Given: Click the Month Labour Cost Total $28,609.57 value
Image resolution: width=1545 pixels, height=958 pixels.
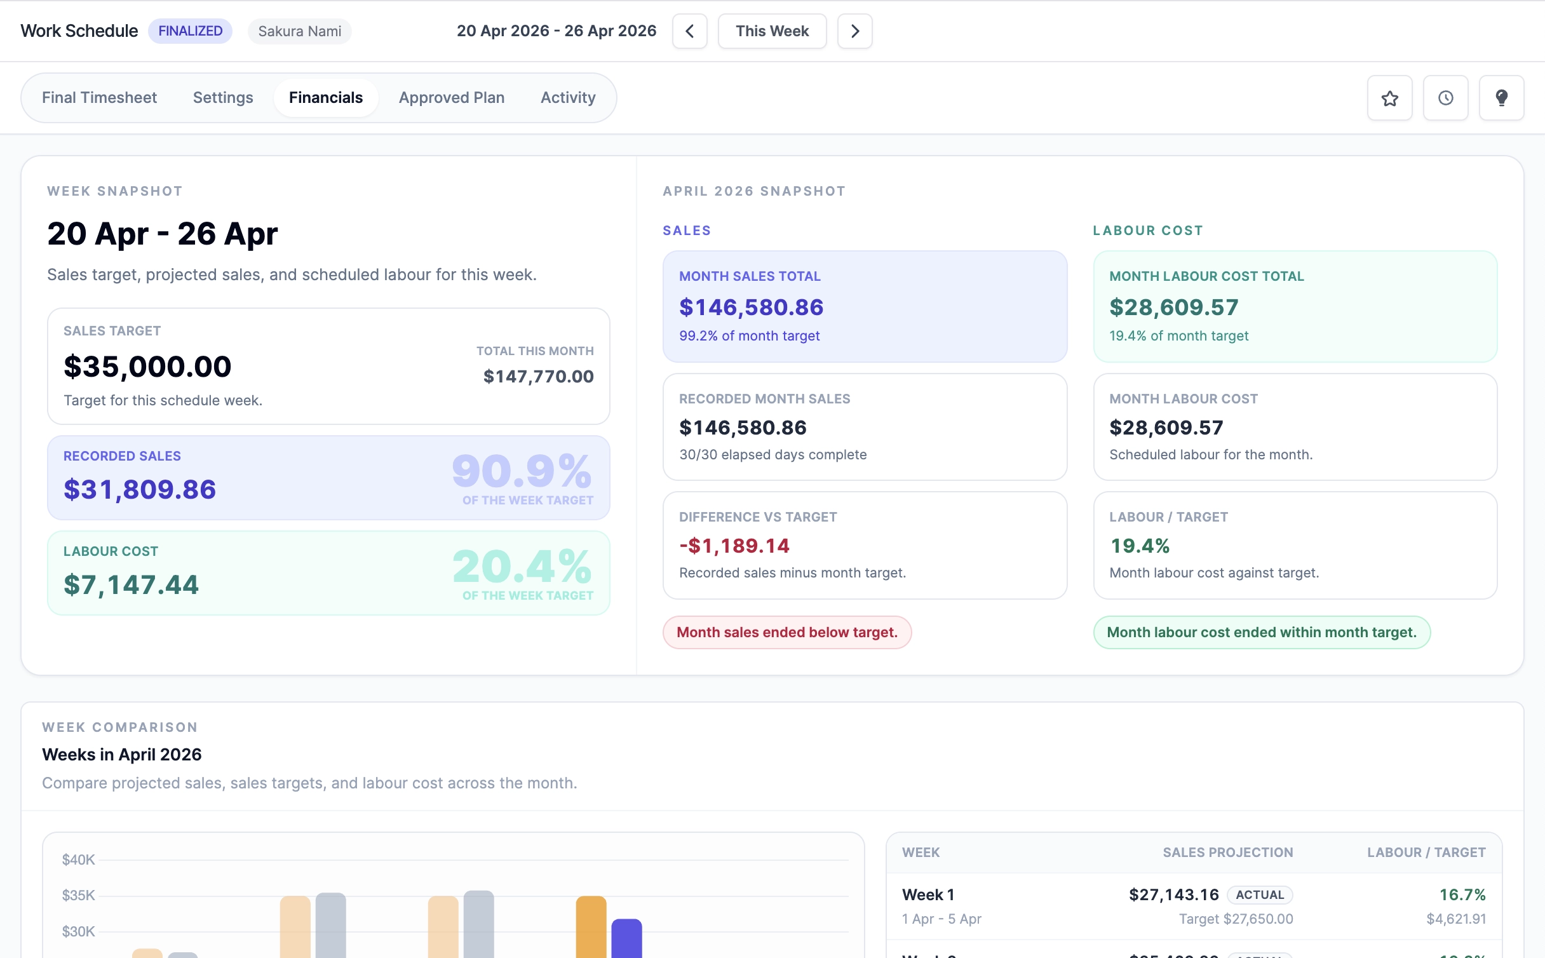Looking at the screenshot, I should click(1173, 307).
